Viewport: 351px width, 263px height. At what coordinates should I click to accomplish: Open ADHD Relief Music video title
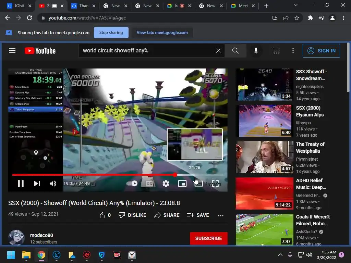pyautogui.click(x=311, y=184)
